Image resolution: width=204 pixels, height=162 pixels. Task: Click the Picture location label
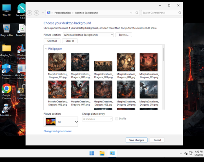click(52, 35)
